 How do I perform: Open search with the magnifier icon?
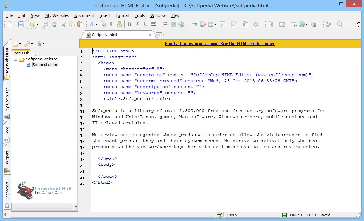[x=340, y=24]
